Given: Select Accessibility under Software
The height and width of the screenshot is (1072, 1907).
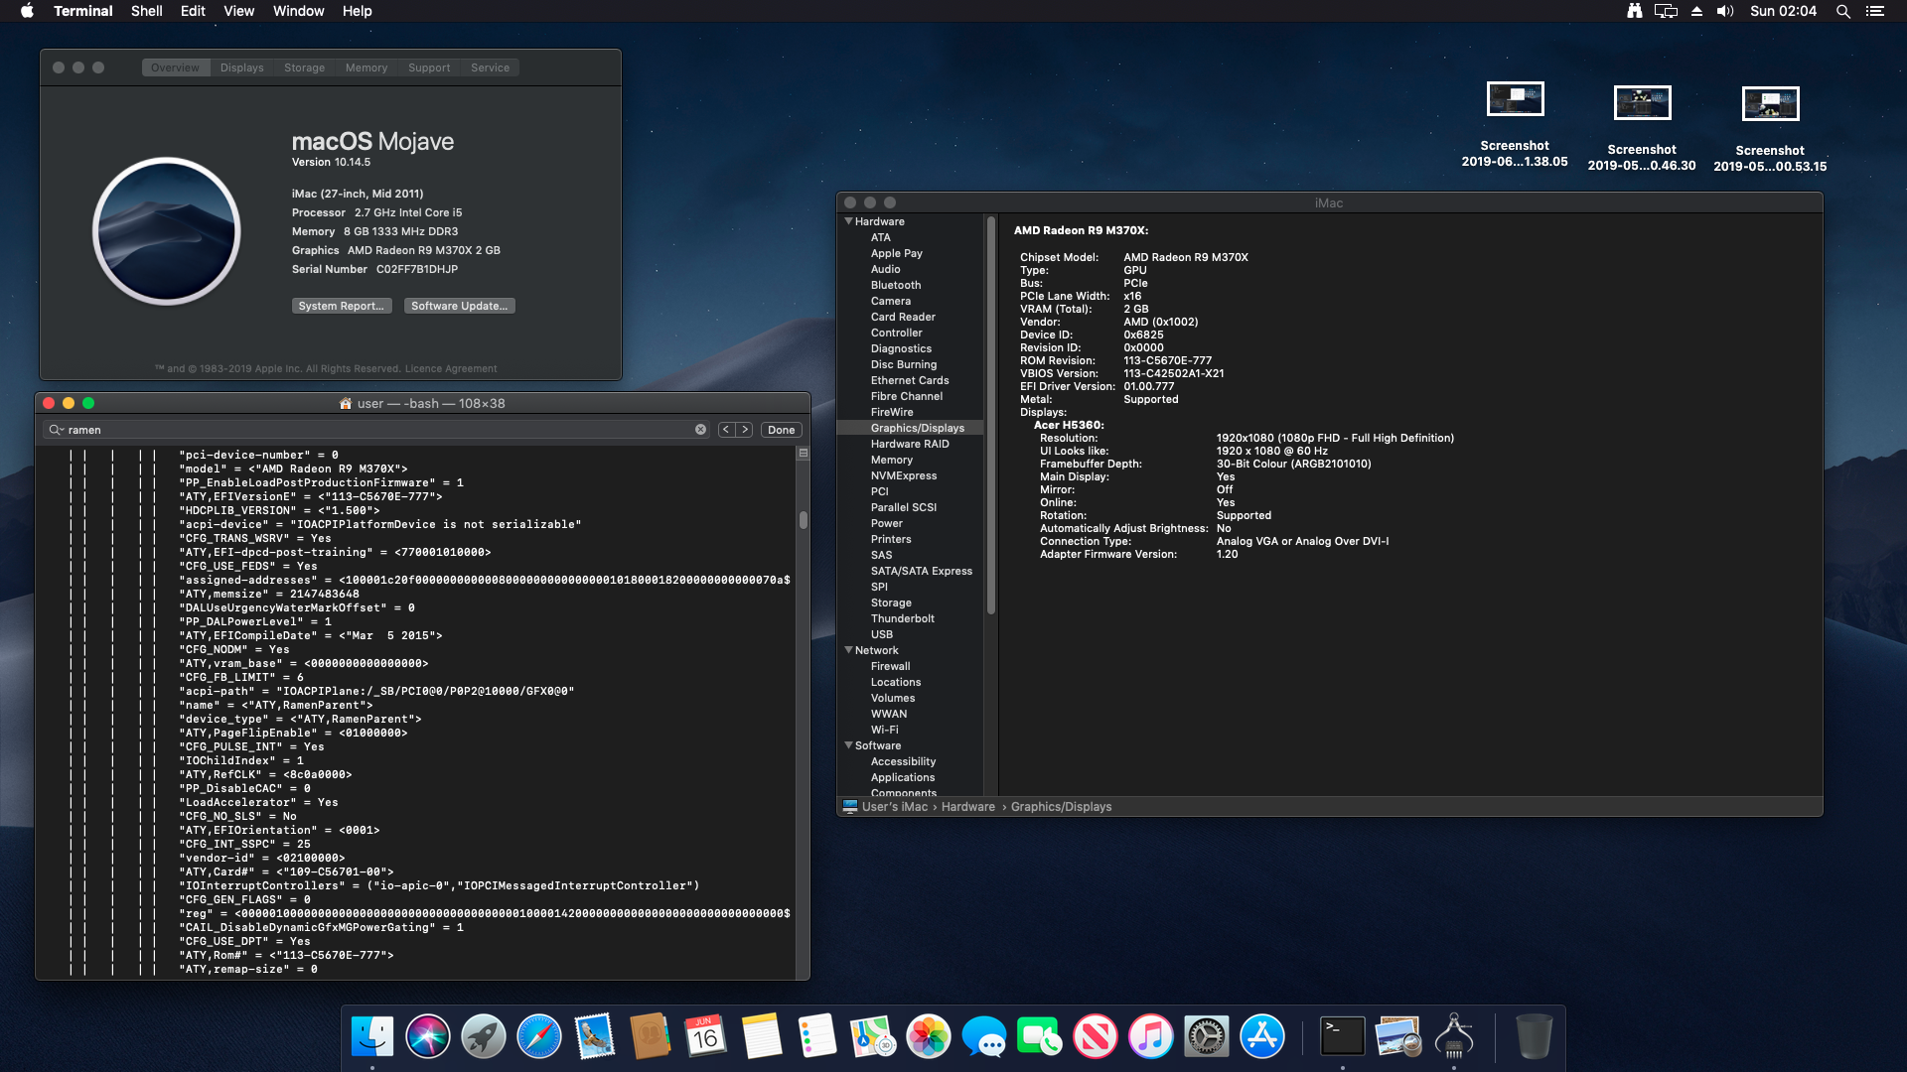Looking at the screenshot, I should pos(903,761).
